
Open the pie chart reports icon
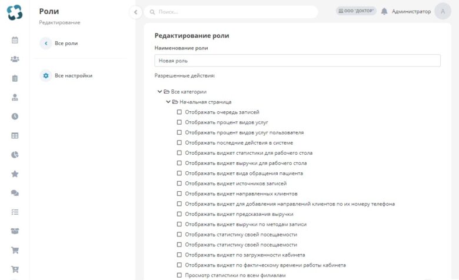pyautogui.click(x=15, y=155)
